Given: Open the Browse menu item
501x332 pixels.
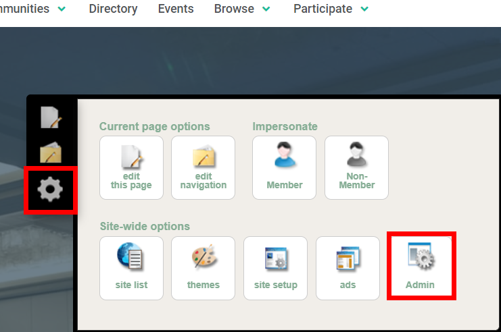Looking at the screenshot, I should 234,9.
